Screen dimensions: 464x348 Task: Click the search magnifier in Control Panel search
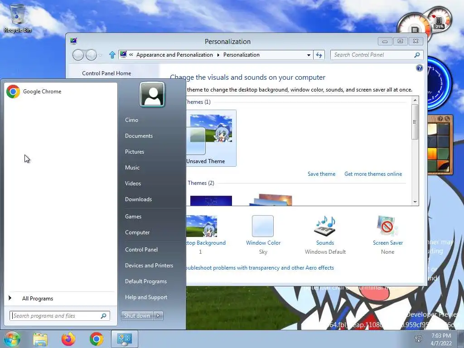pyautogui.click(x=417, y=55)
